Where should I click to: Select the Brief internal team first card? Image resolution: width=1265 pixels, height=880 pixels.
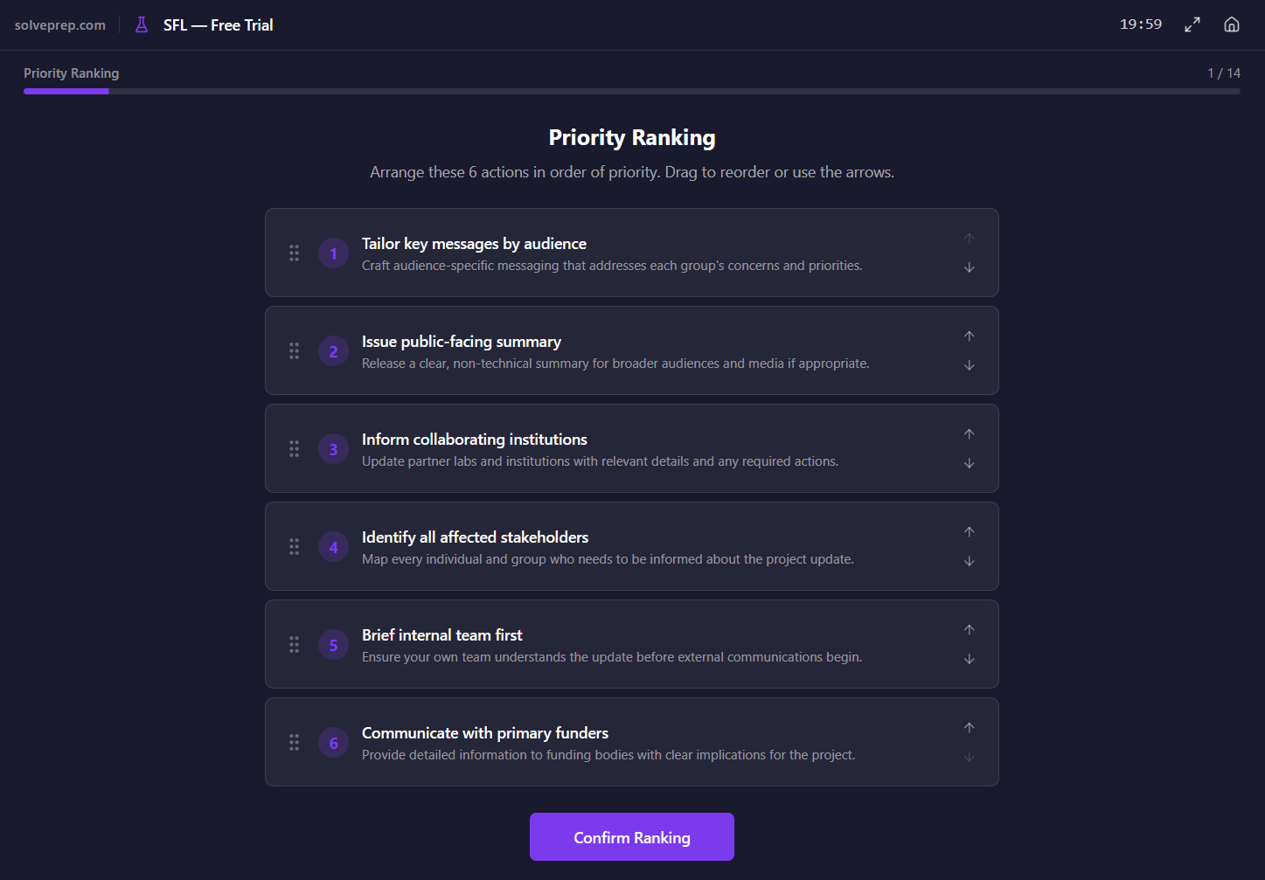click(x=631, y=644)
